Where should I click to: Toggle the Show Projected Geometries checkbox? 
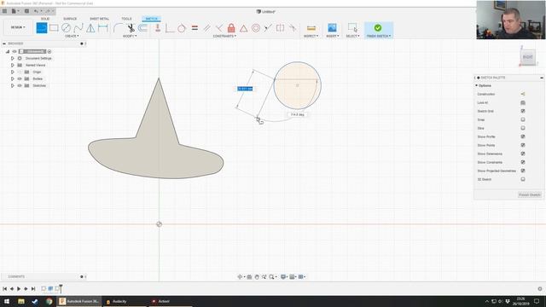(523, 171)
